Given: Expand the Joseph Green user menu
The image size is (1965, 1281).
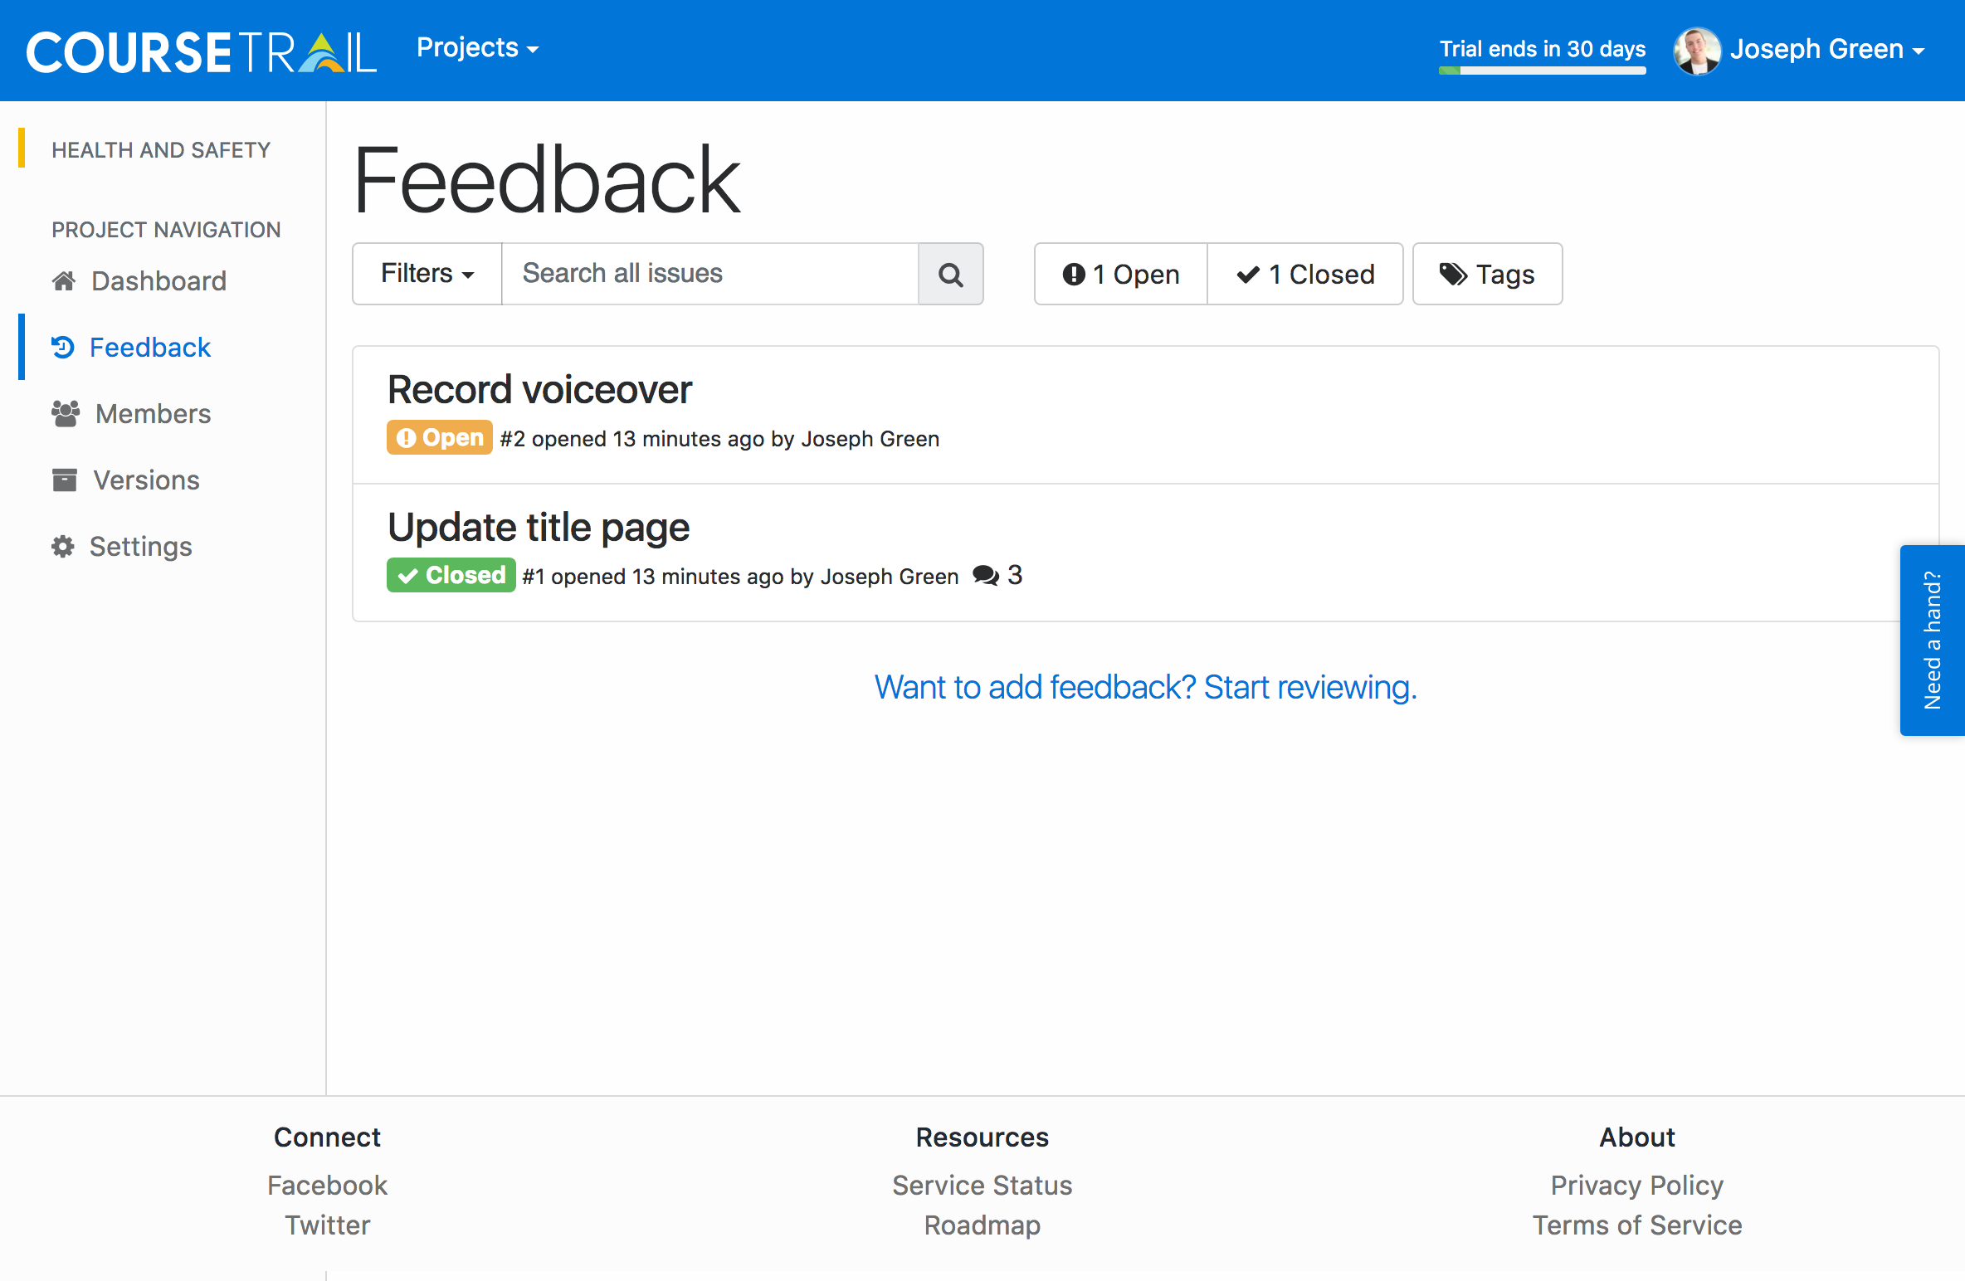Looking at the screenshot, I should [1826, 50].
